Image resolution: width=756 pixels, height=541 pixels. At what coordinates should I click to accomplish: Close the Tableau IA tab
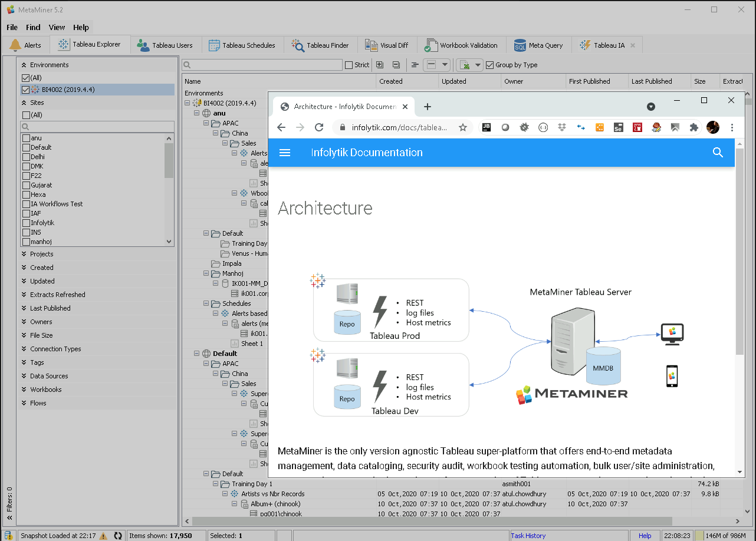pos(633,45)
